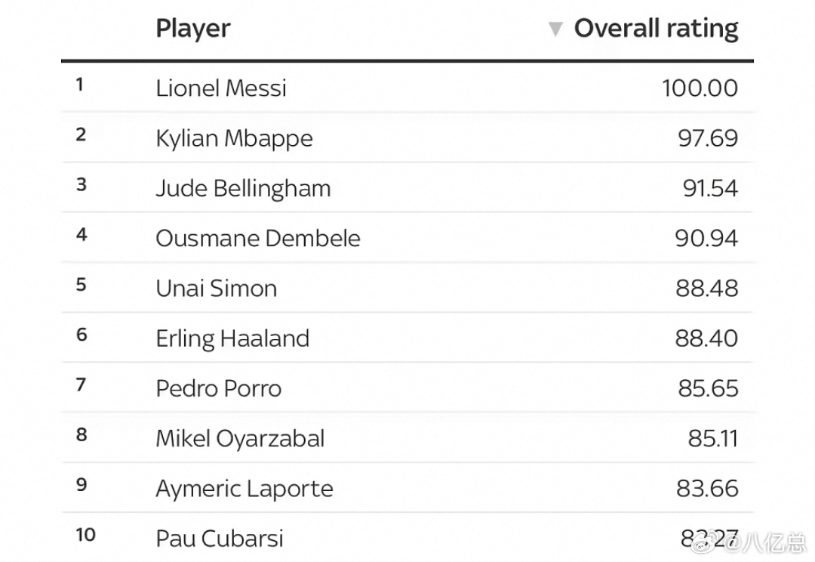Select Kylian Mbappe in the table
815x562 pixels.
[235, 138]
